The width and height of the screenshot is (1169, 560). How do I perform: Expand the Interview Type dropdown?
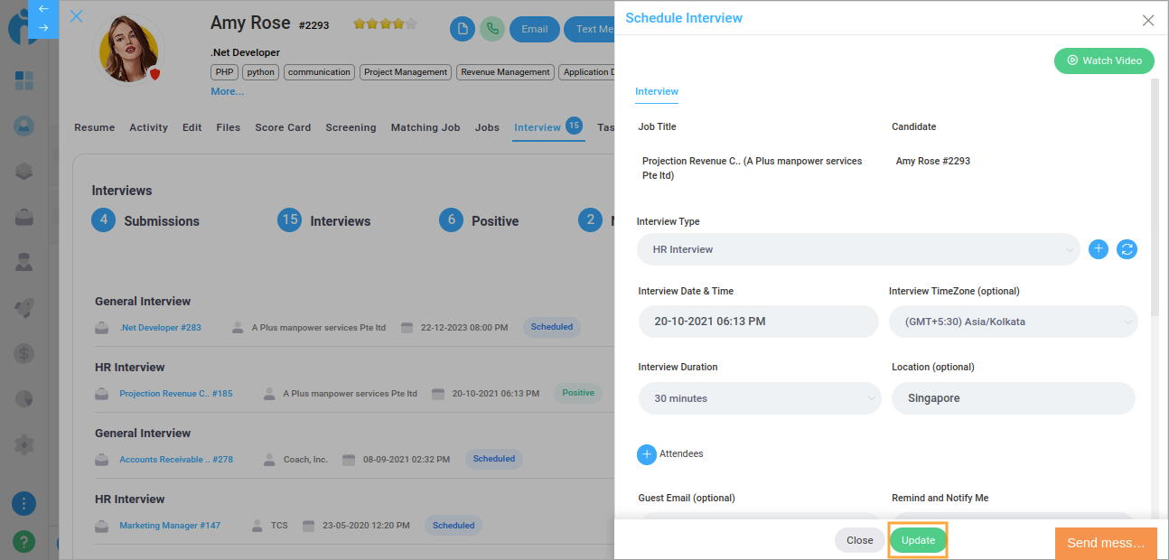pos(857,249)
